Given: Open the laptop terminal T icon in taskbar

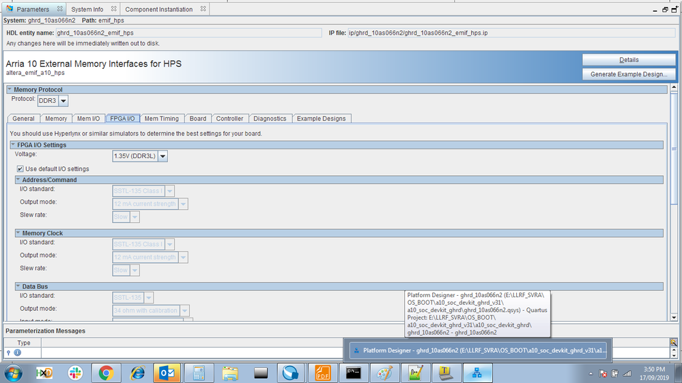Looking at the screenshot, I should [x=446, y=373].
